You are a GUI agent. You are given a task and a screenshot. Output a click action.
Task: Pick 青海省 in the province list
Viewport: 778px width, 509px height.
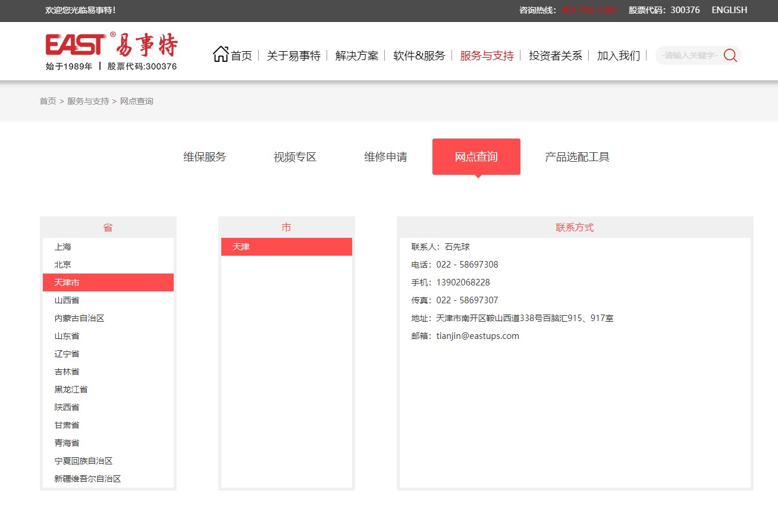[108, 443]
